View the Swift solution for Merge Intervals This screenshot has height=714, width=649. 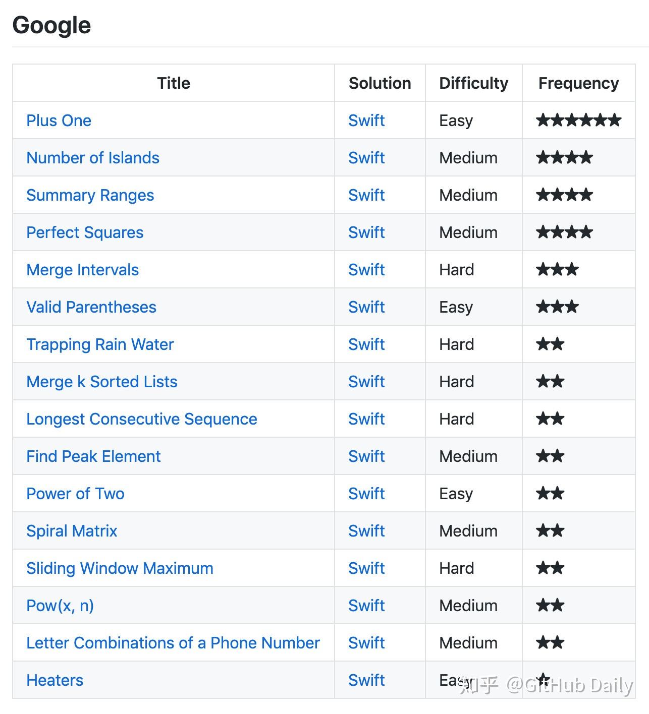click(x=366, y=270)
